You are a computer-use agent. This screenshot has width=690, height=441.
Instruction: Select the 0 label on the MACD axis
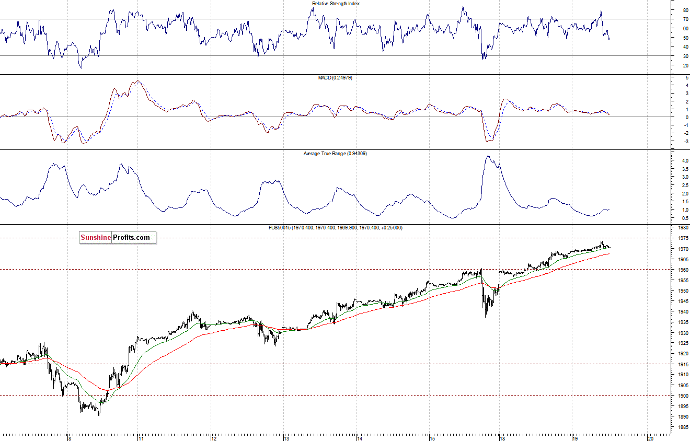686,117
